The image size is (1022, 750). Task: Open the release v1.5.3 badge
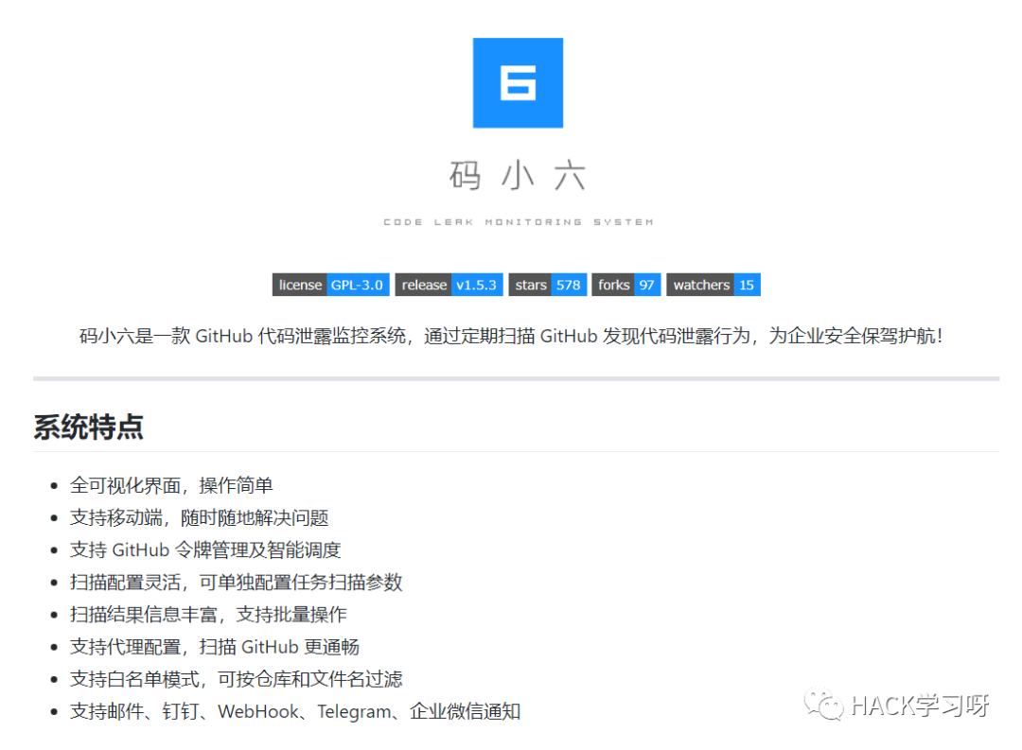coord(449,285)
